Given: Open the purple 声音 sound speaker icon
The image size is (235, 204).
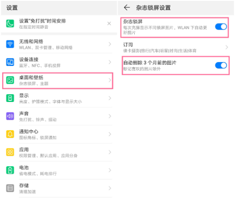Looking at the screenshot, I should [10, 116].
